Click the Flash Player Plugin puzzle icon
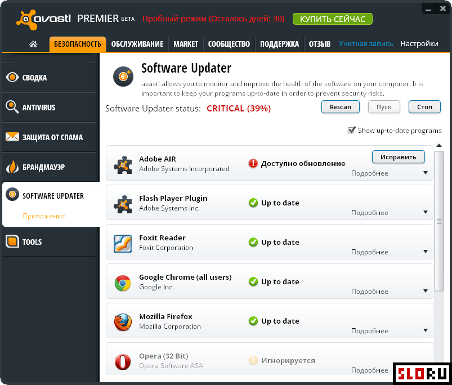Viewport: 452px width, 385px height. [123, 204]
